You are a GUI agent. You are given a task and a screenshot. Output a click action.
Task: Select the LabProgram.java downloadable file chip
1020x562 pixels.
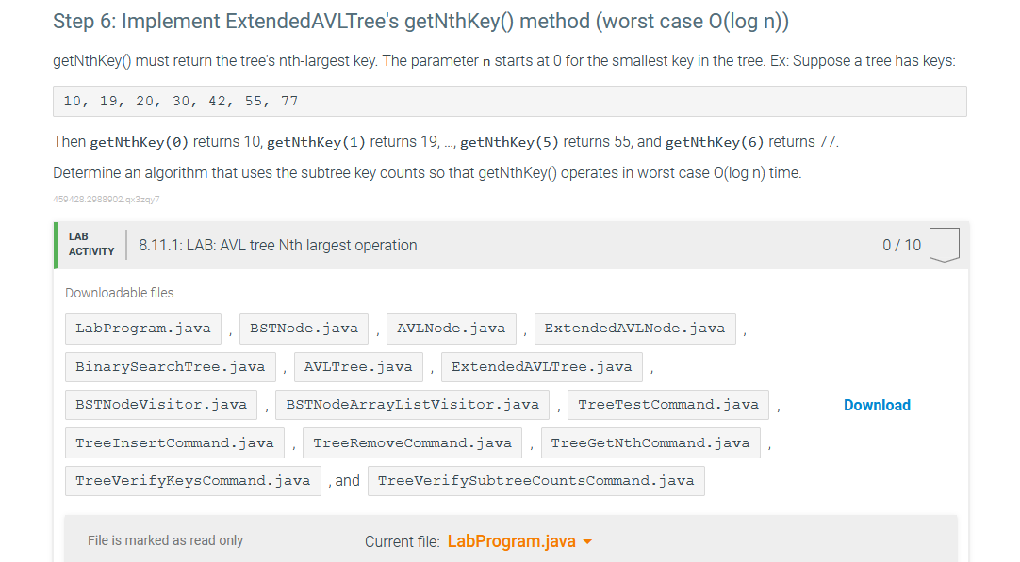pos(142,329)
